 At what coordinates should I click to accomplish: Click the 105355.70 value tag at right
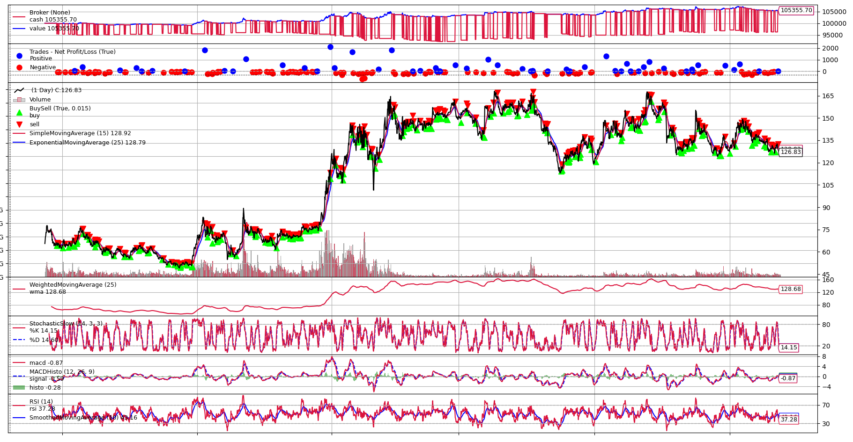coord(796,10)
